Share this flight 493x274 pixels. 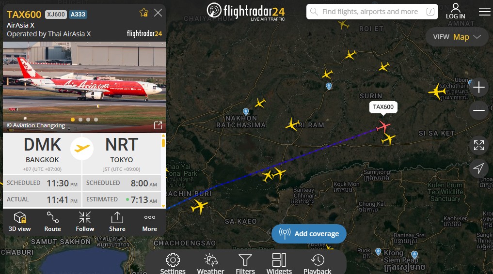117,222
